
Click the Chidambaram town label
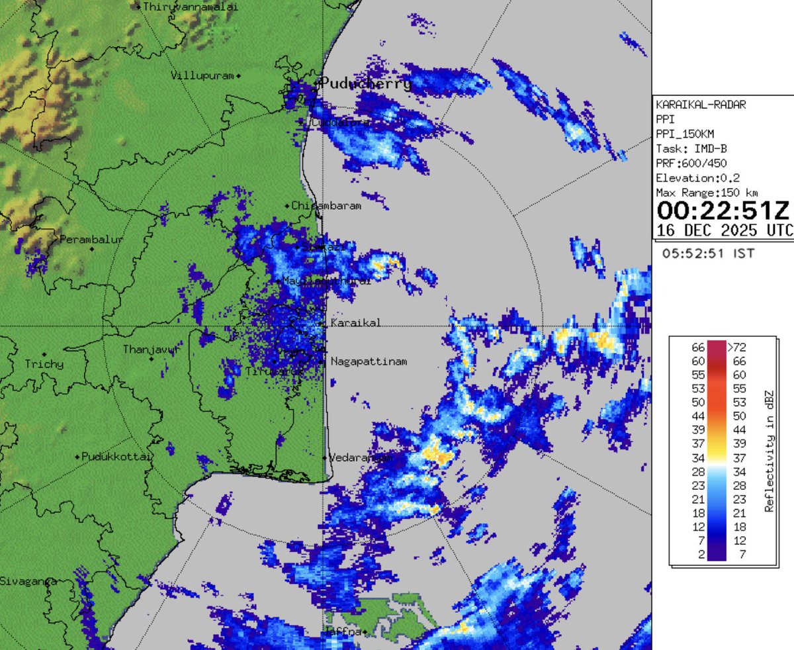coord(326,206)
